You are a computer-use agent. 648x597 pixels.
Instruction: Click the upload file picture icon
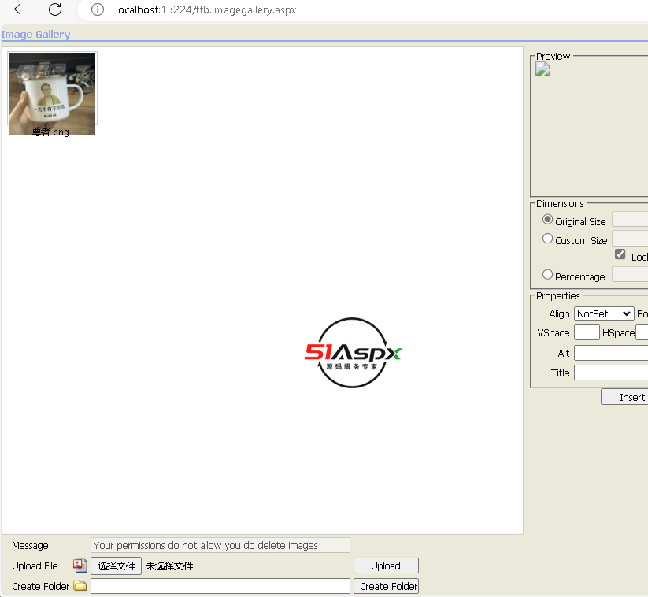(80, 565)
